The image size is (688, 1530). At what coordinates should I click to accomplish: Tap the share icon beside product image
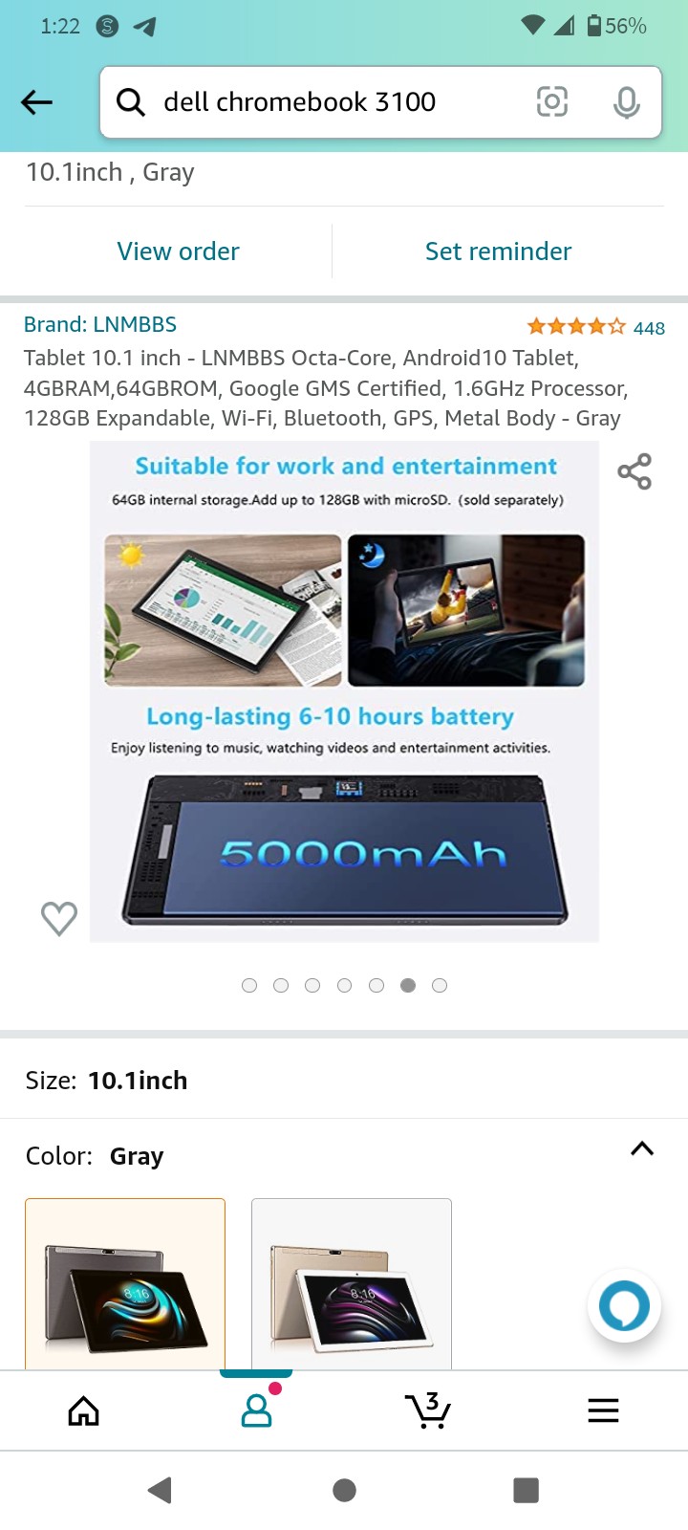634,471
